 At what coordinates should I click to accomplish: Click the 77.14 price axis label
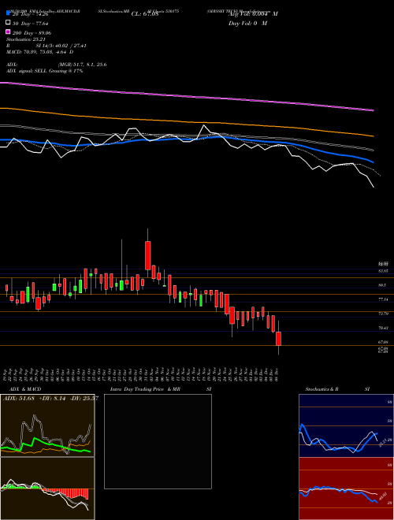point(383,299)
